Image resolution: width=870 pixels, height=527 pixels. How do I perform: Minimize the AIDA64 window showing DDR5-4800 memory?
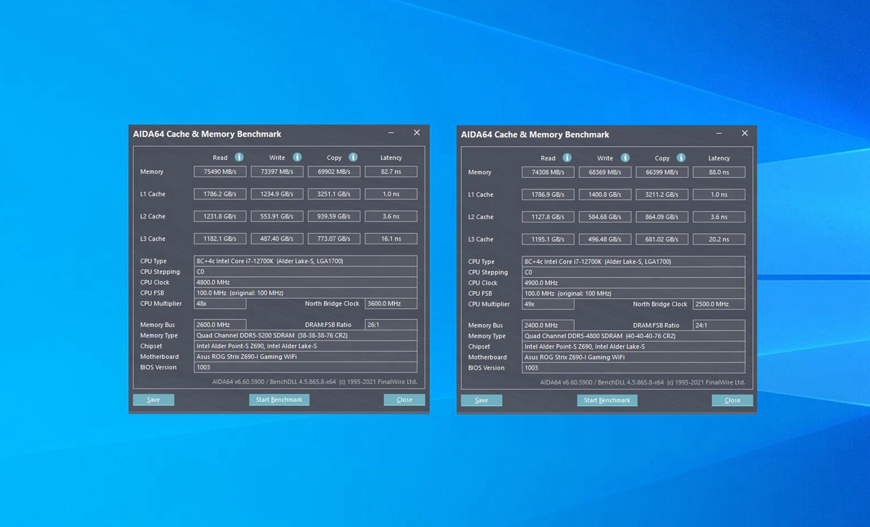tap(719, 133)
